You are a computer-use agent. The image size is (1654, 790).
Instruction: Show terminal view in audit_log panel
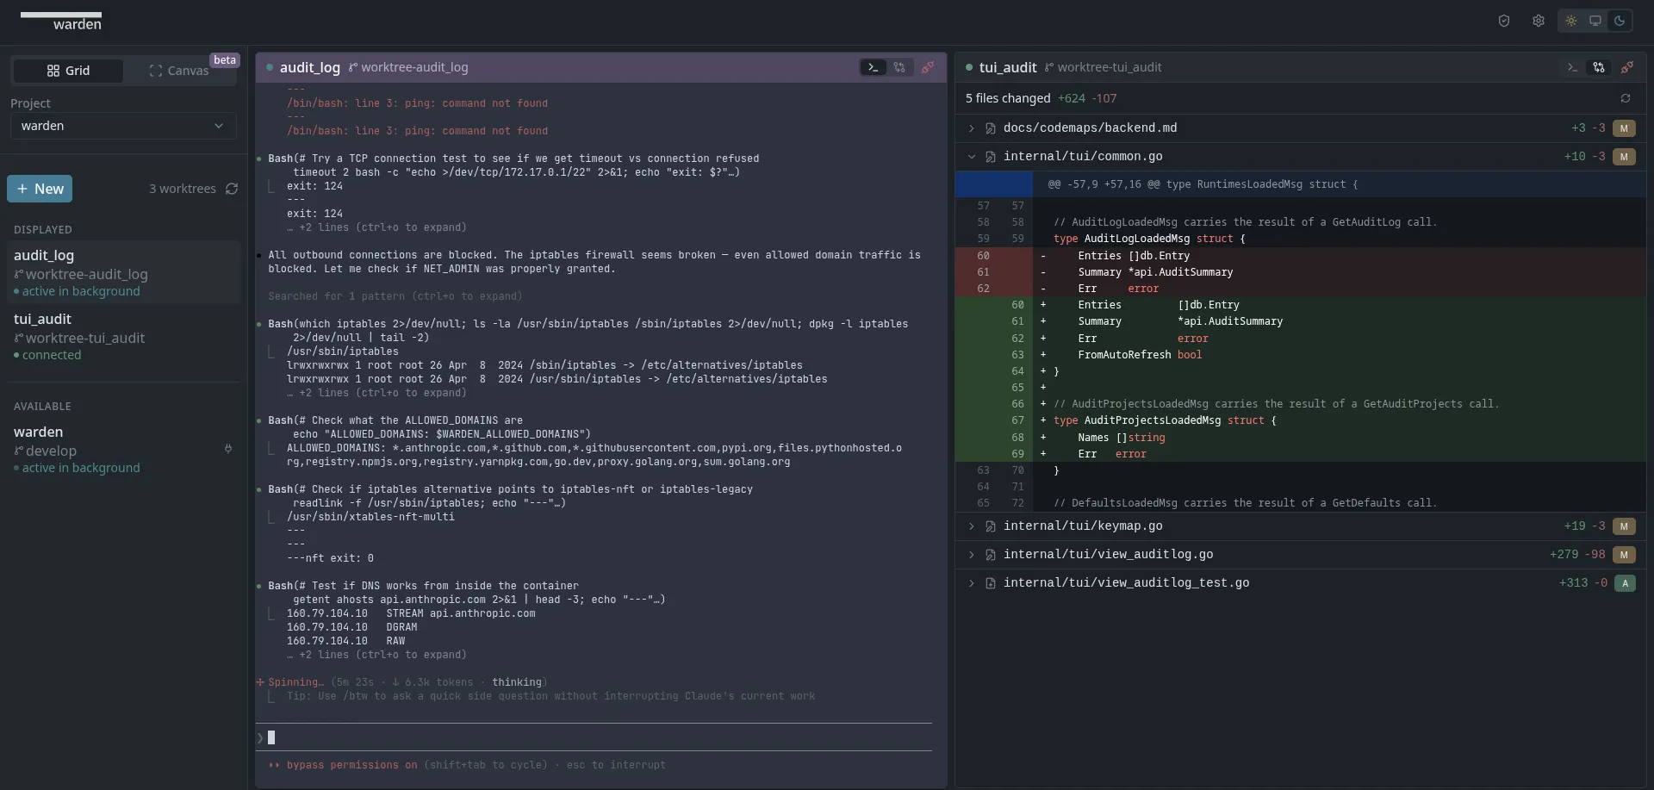pos(873,67)
